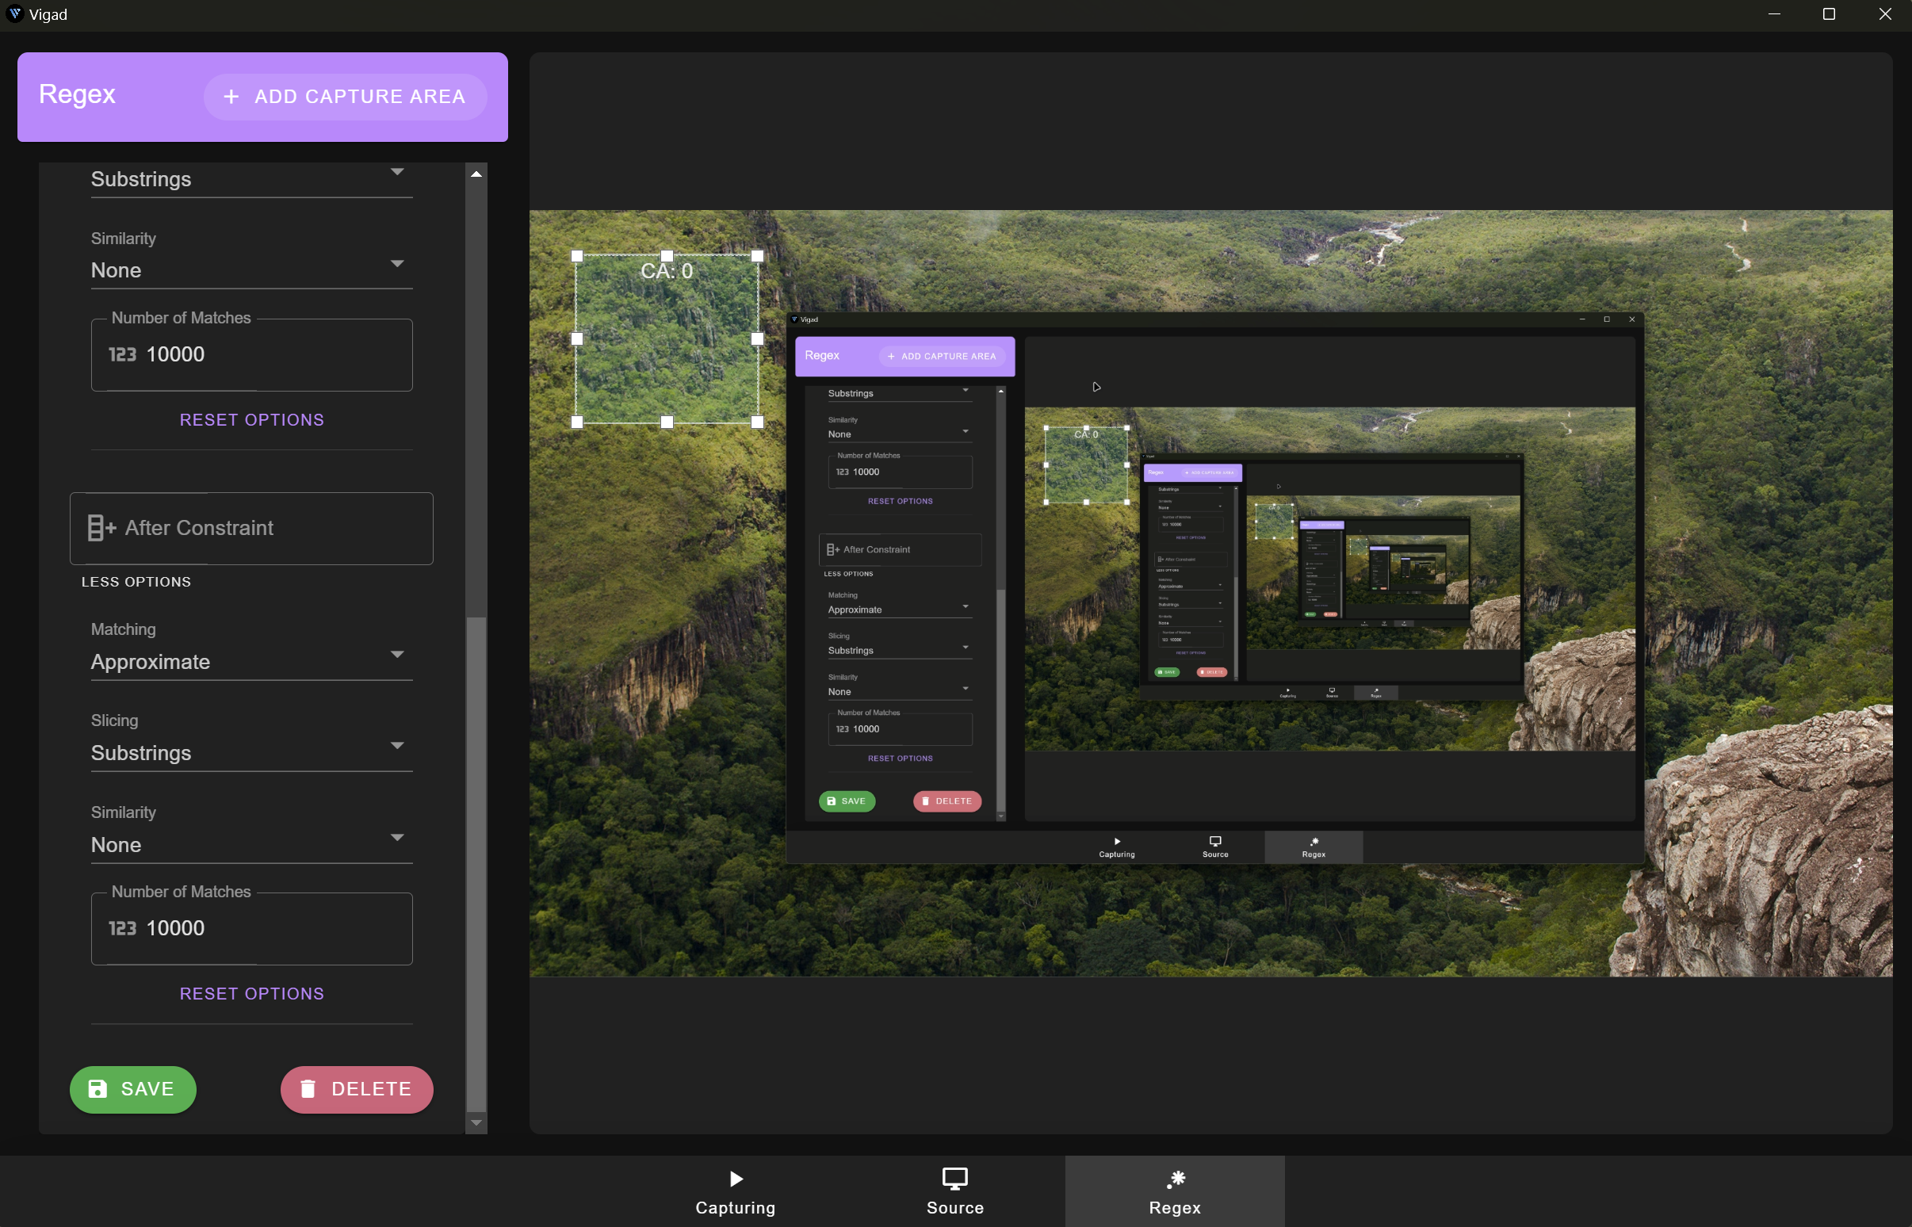Click the play icon above Capturing
Viewport: 1912px width, 1227px height.
point(736,1179)
